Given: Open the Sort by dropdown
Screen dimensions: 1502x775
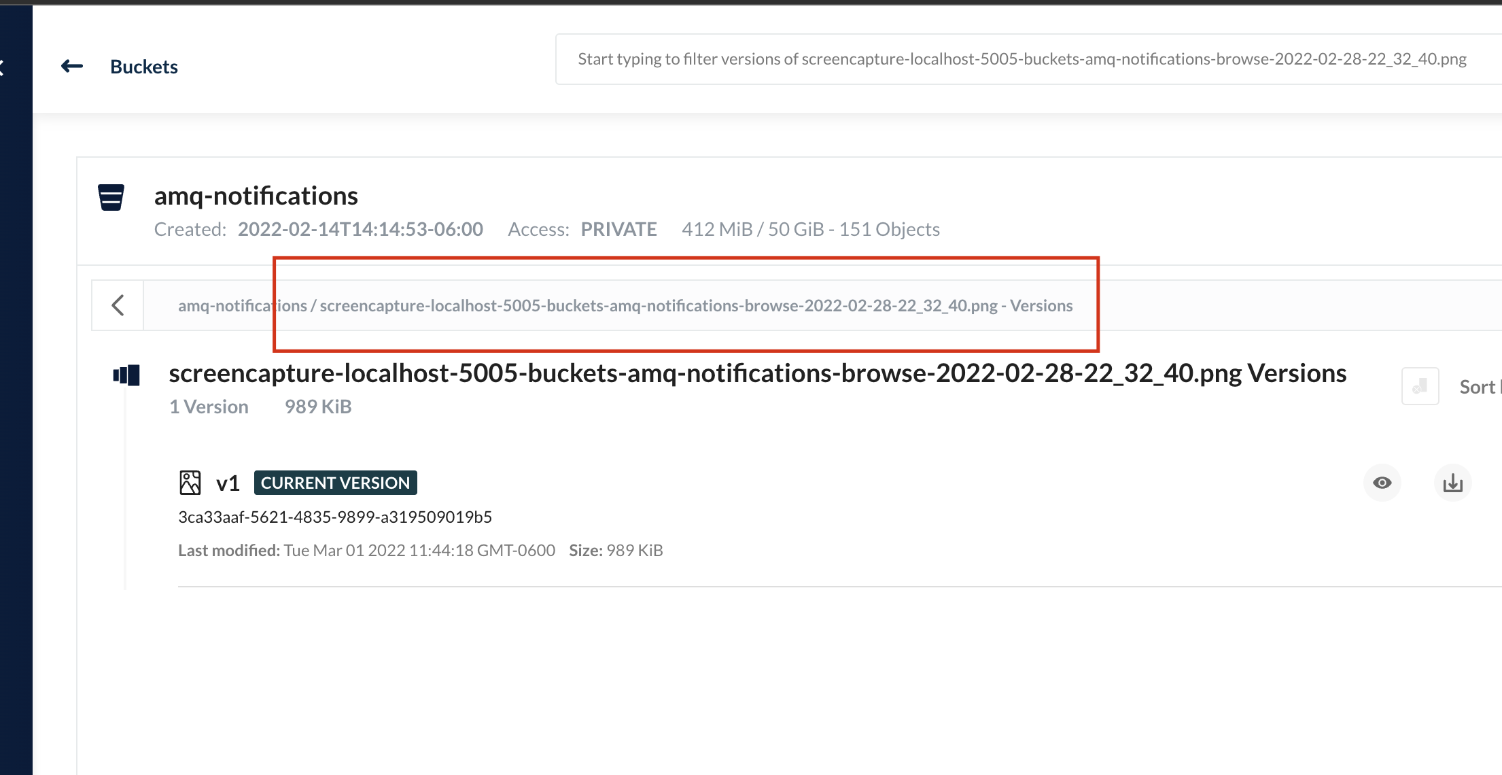Looking at the screenshot, I should (x=1479, y=387).
